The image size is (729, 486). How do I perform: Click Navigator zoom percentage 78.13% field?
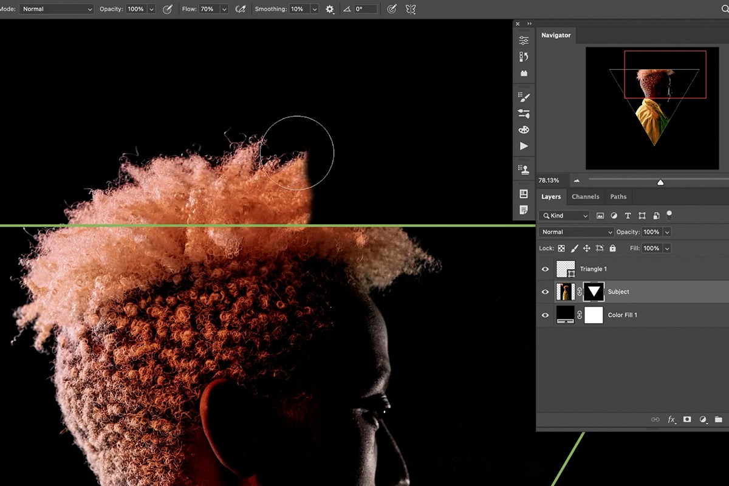point(552,180)
